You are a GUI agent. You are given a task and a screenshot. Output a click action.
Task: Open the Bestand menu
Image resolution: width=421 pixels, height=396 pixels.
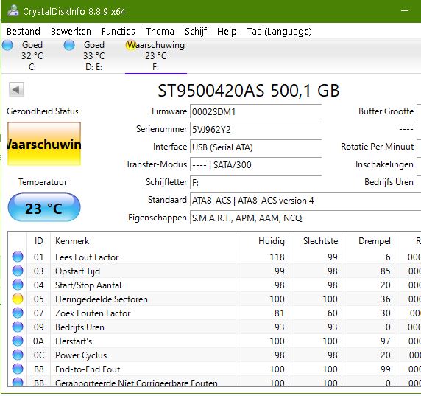24,32
